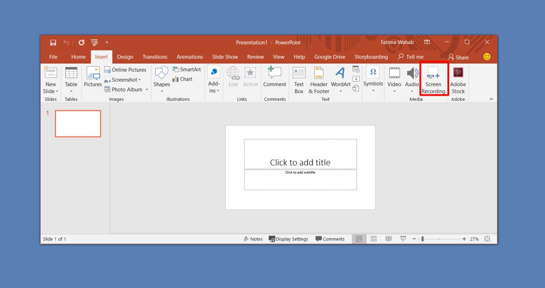Open the SmartArt graphic picker
Viewport: 545px width, 288px height.
[186, 69]
